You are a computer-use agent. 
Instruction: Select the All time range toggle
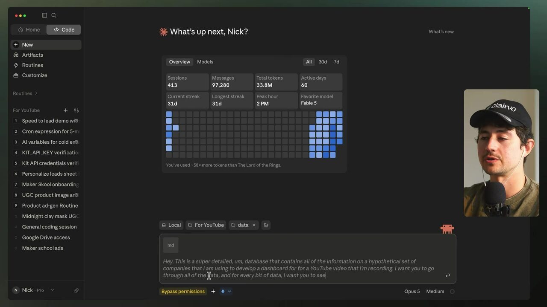coord(309,62)
